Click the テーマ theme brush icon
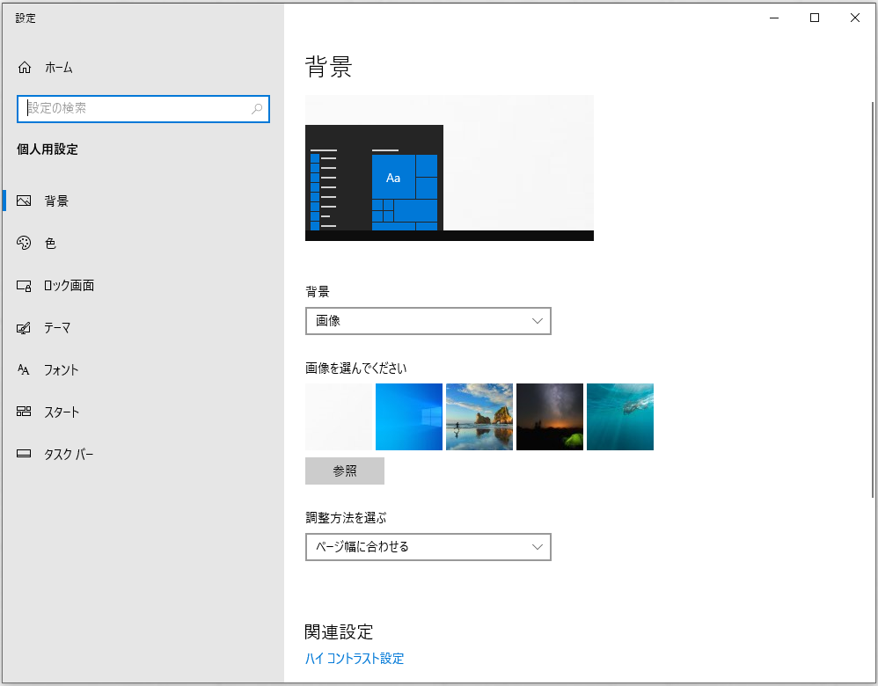Screen dimensions: 878x686 point(24,327)
